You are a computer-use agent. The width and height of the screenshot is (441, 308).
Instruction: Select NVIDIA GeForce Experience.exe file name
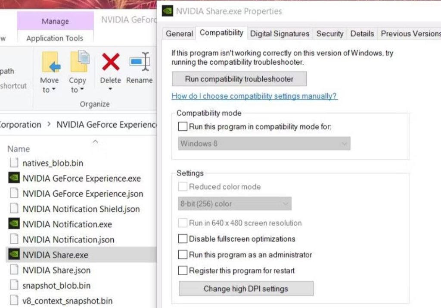coord(81,178)
